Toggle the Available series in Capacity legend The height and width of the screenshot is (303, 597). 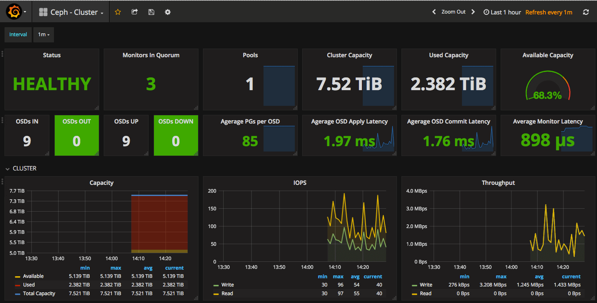click(x=33, y=276)
